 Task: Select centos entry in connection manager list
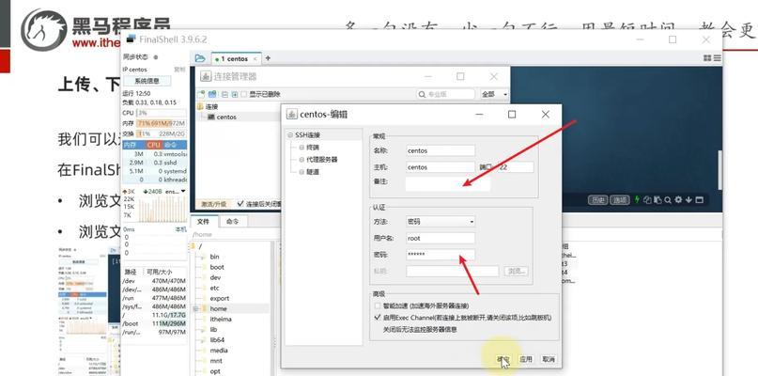pos(226,117)
